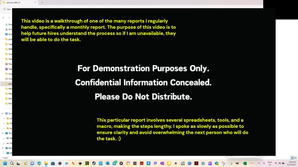This screenshot has height=167, width=298.
Task: Switch to Large icons view layout
Action: click(x=296, y=158)
